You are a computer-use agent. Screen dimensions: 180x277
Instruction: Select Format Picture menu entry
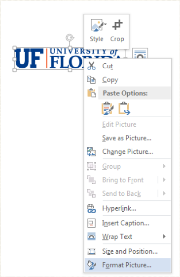[128, 265]
